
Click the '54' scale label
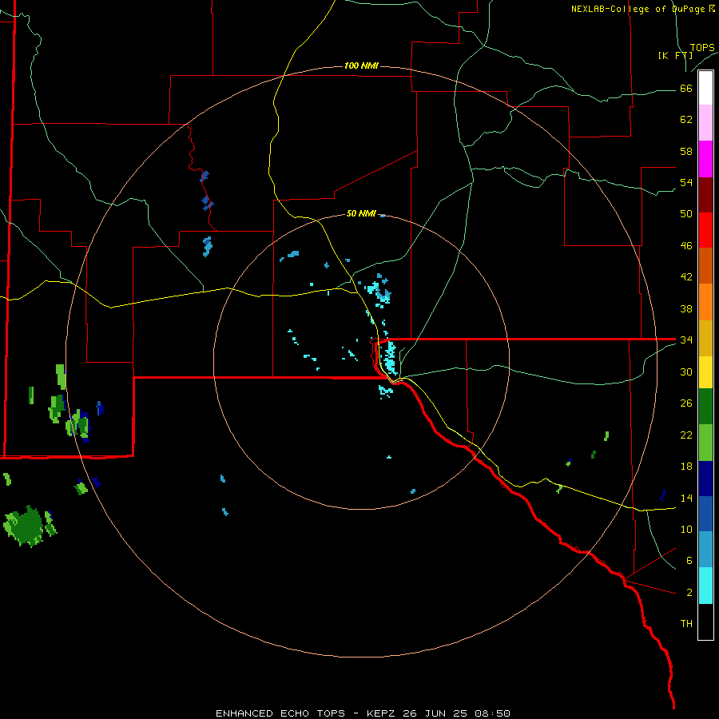686,182
